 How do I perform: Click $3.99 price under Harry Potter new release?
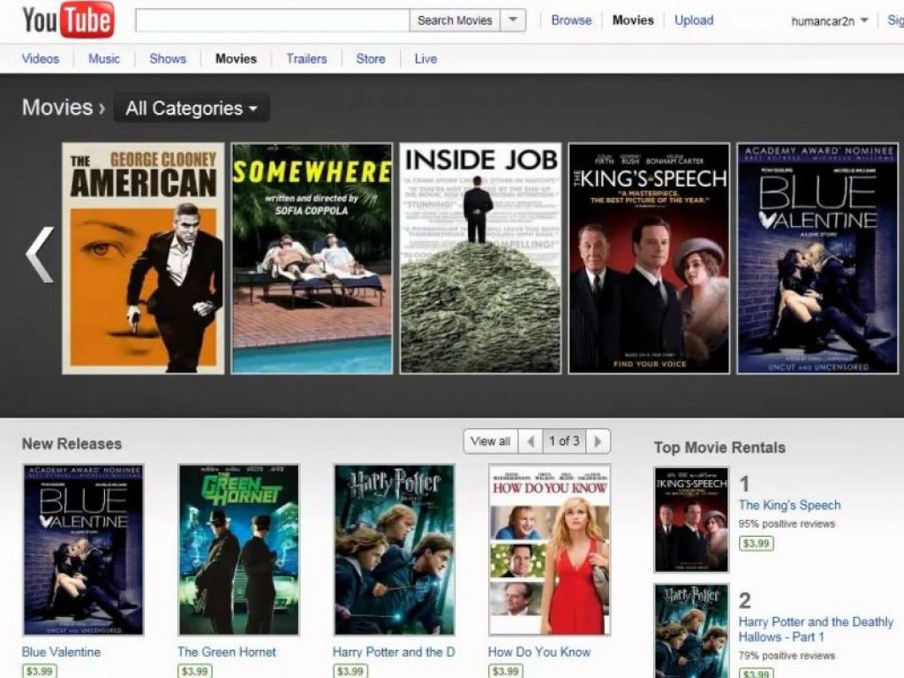pos(350,671)
